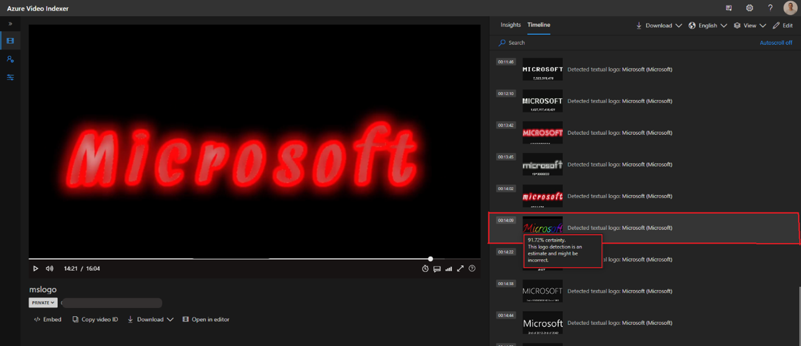Play the mslogo video
Image resolution: width=801 pixels, height=346 pixels.
(36, 269)
